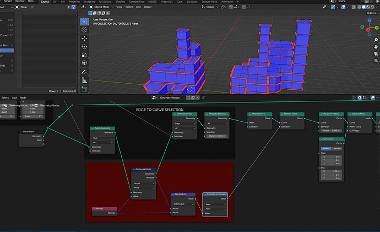Toggle node editor overlays button
This screenshot has height=232, width=380.
tap(373, 98)
